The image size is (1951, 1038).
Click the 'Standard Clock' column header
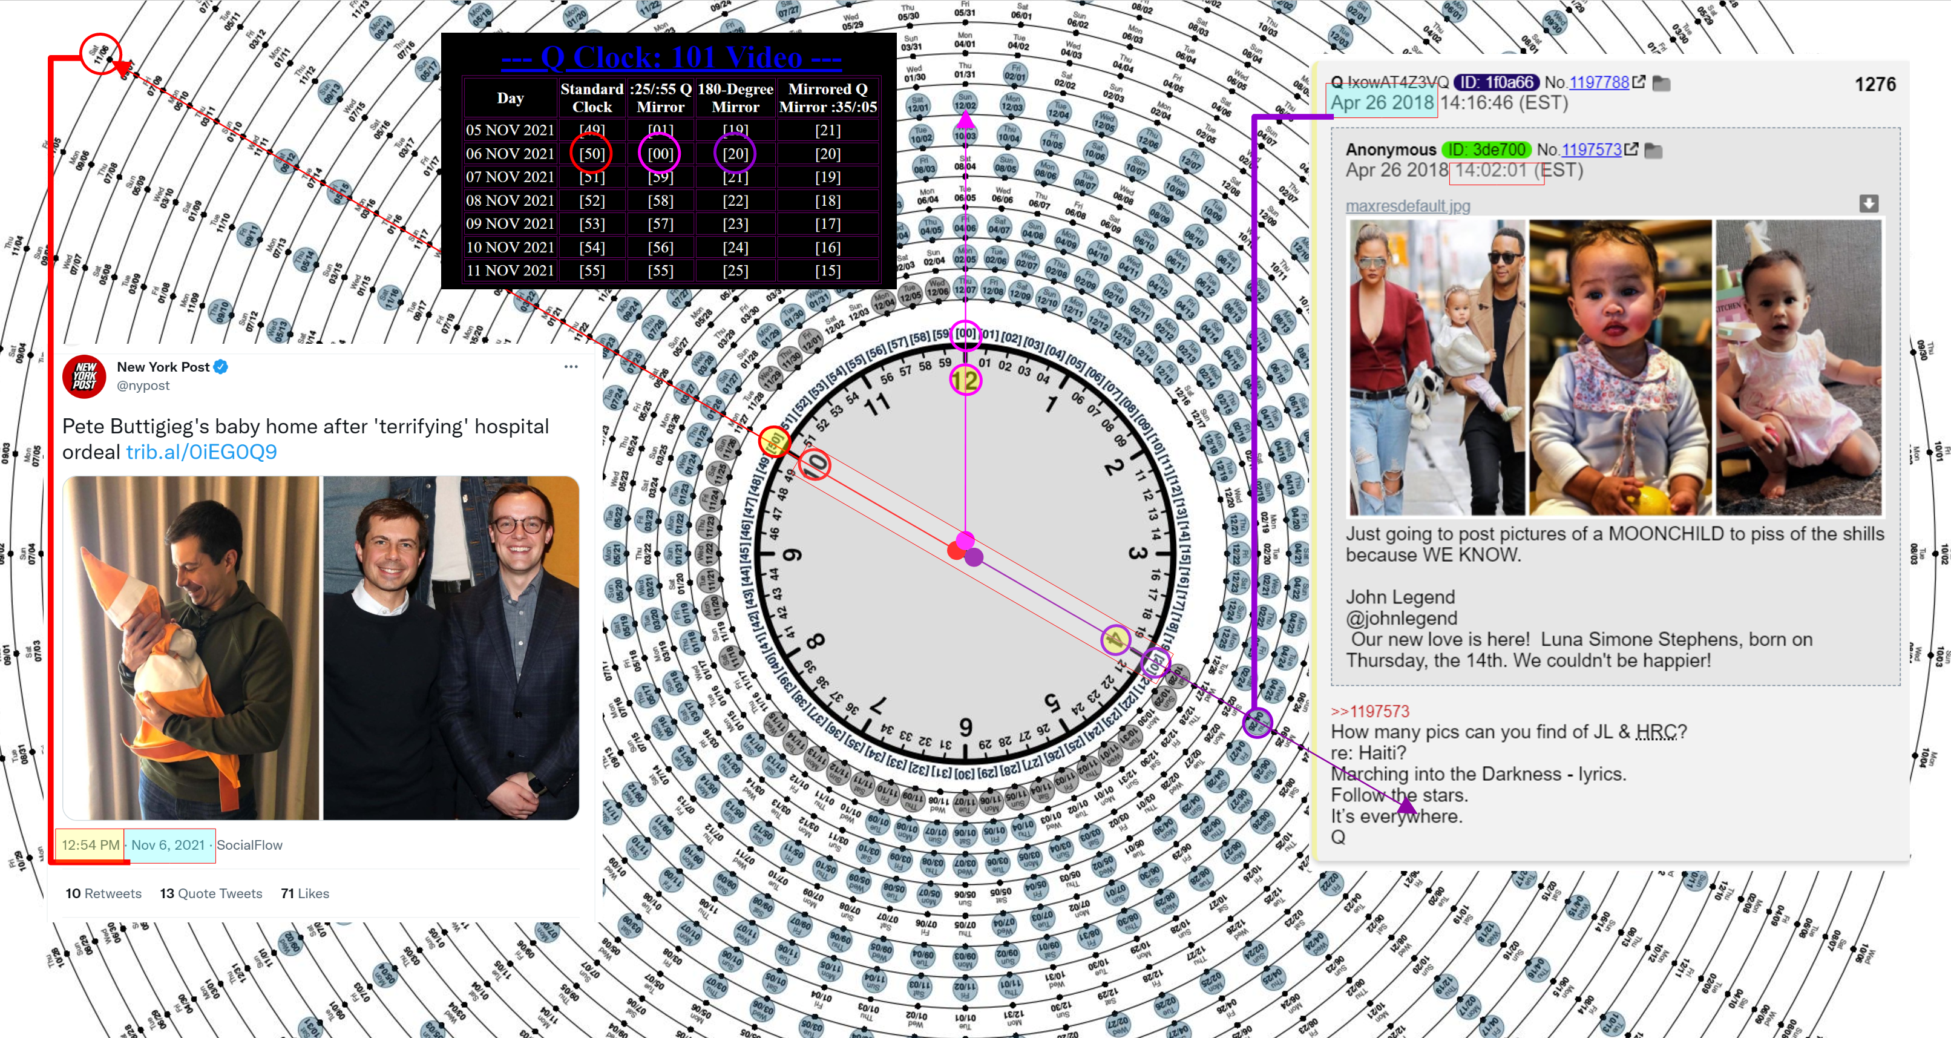point(591,97)
